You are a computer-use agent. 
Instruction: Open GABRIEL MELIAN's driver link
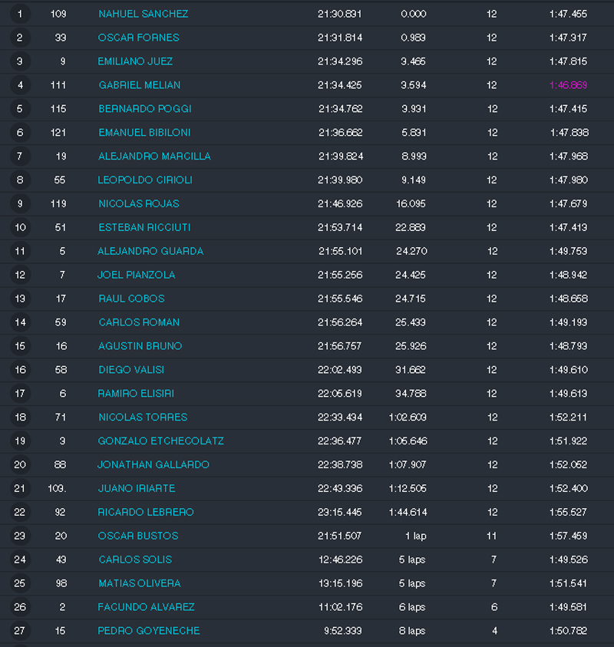click(x=140, y=85)
